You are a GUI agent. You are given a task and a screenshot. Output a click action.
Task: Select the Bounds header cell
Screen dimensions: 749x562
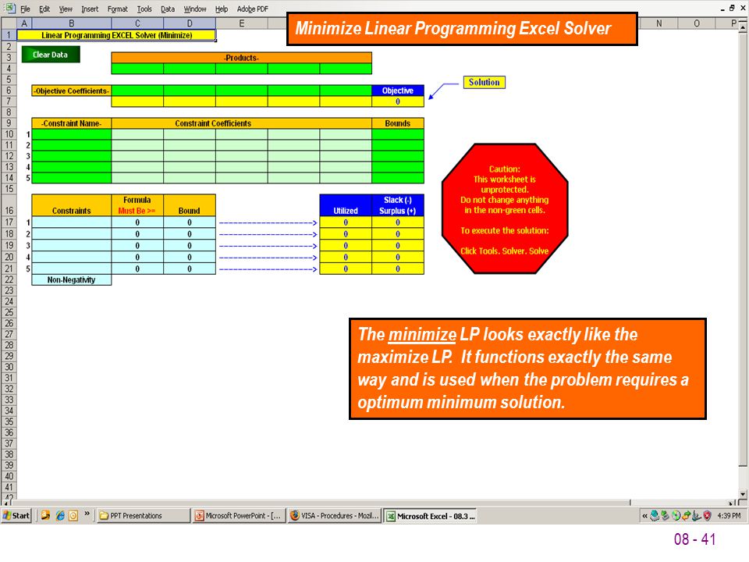click(397, 123)
